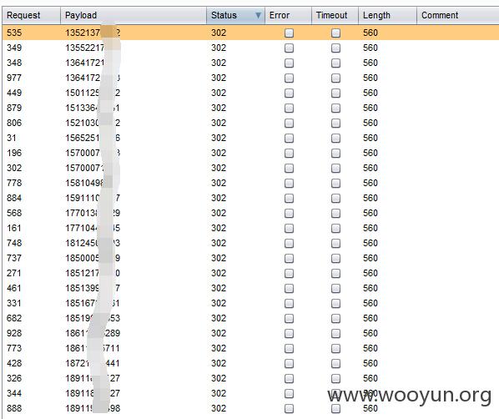Tick the Timeout checkbox for request 535
The image size is (499, 419).
pos(335,33)
